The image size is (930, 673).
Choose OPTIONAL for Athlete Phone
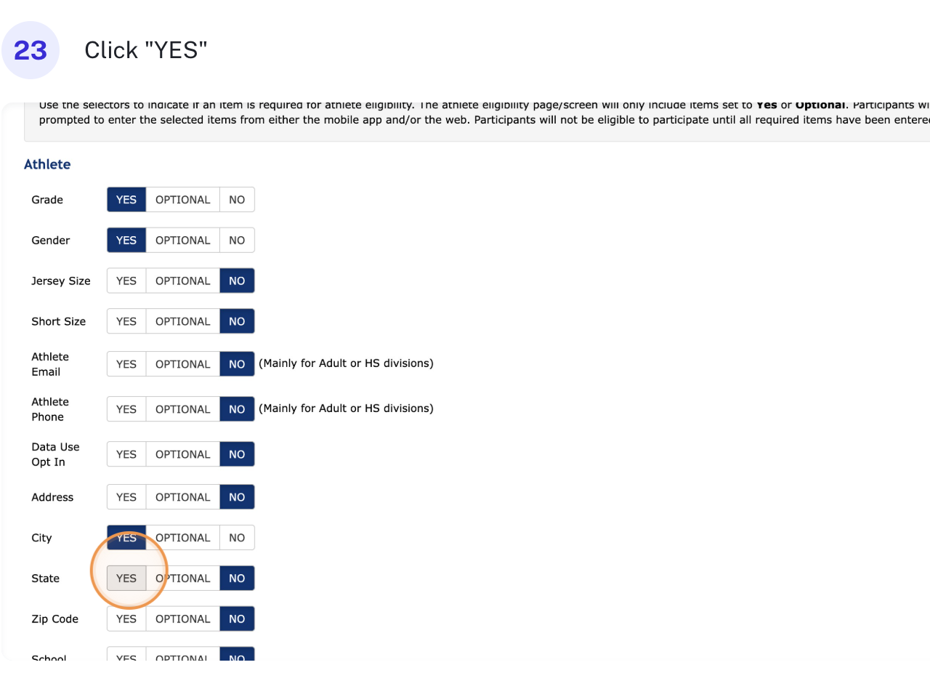[182, 409]
